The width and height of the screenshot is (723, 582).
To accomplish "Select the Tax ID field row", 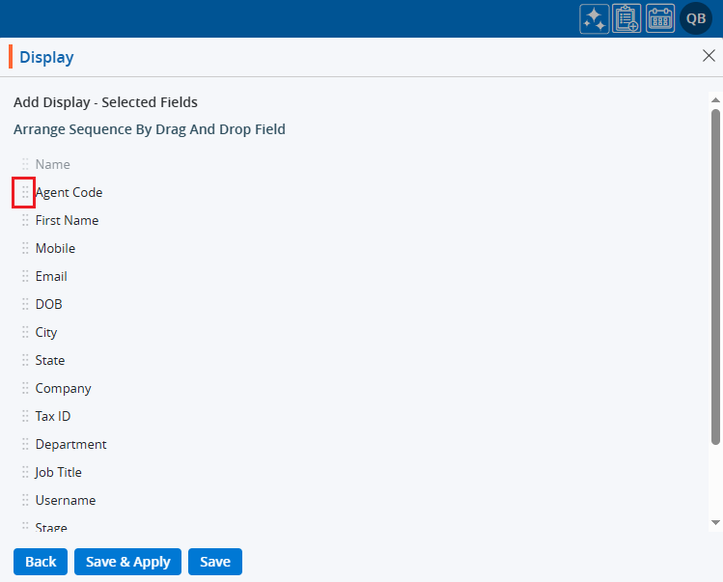I will pyautogui.click(x=53, y=417).
